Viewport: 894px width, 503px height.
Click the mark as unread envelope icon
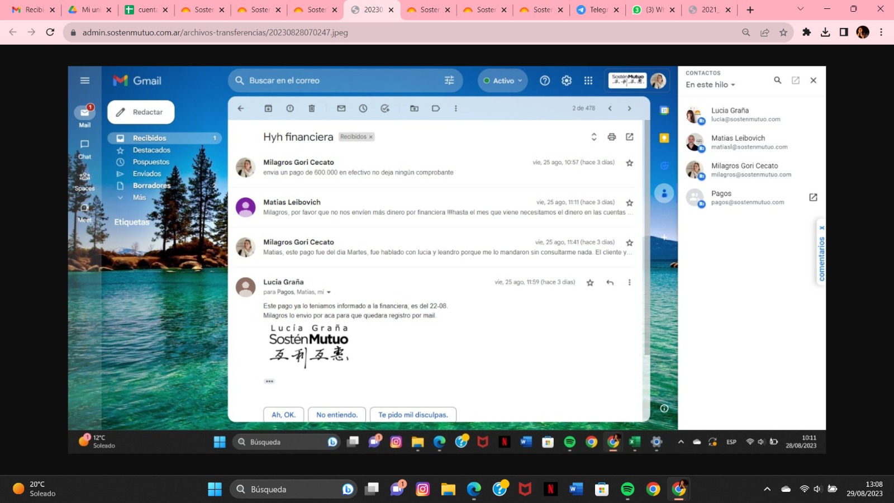point(341,108)
